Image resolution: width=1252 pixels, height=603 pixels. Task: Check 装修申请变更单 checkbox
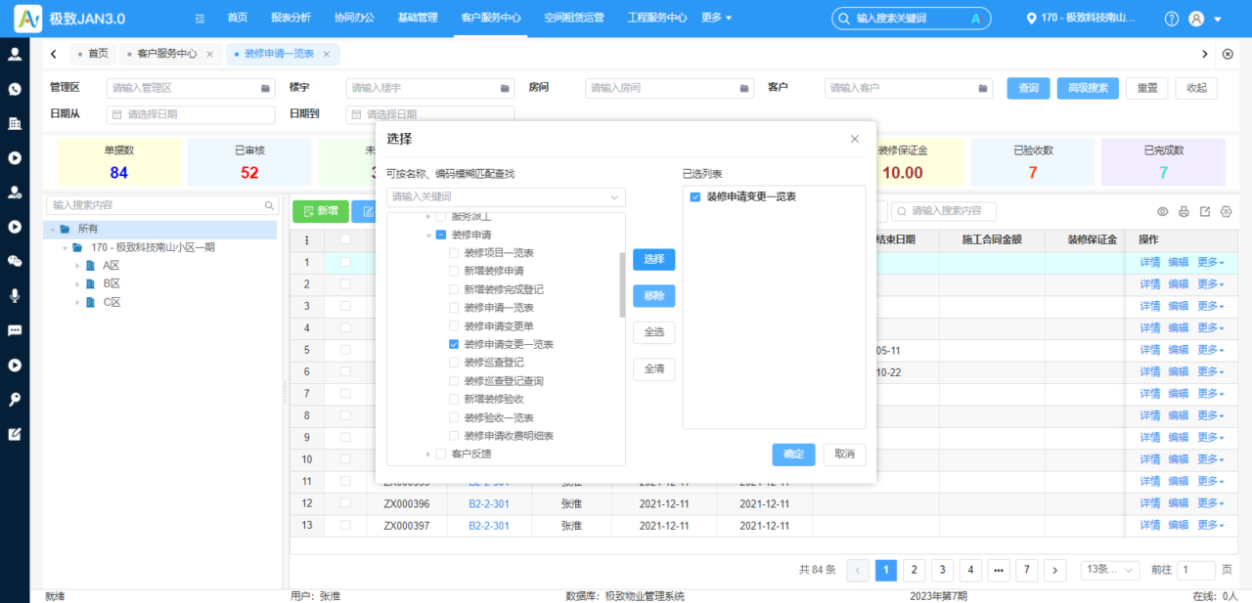coord(454,325)
